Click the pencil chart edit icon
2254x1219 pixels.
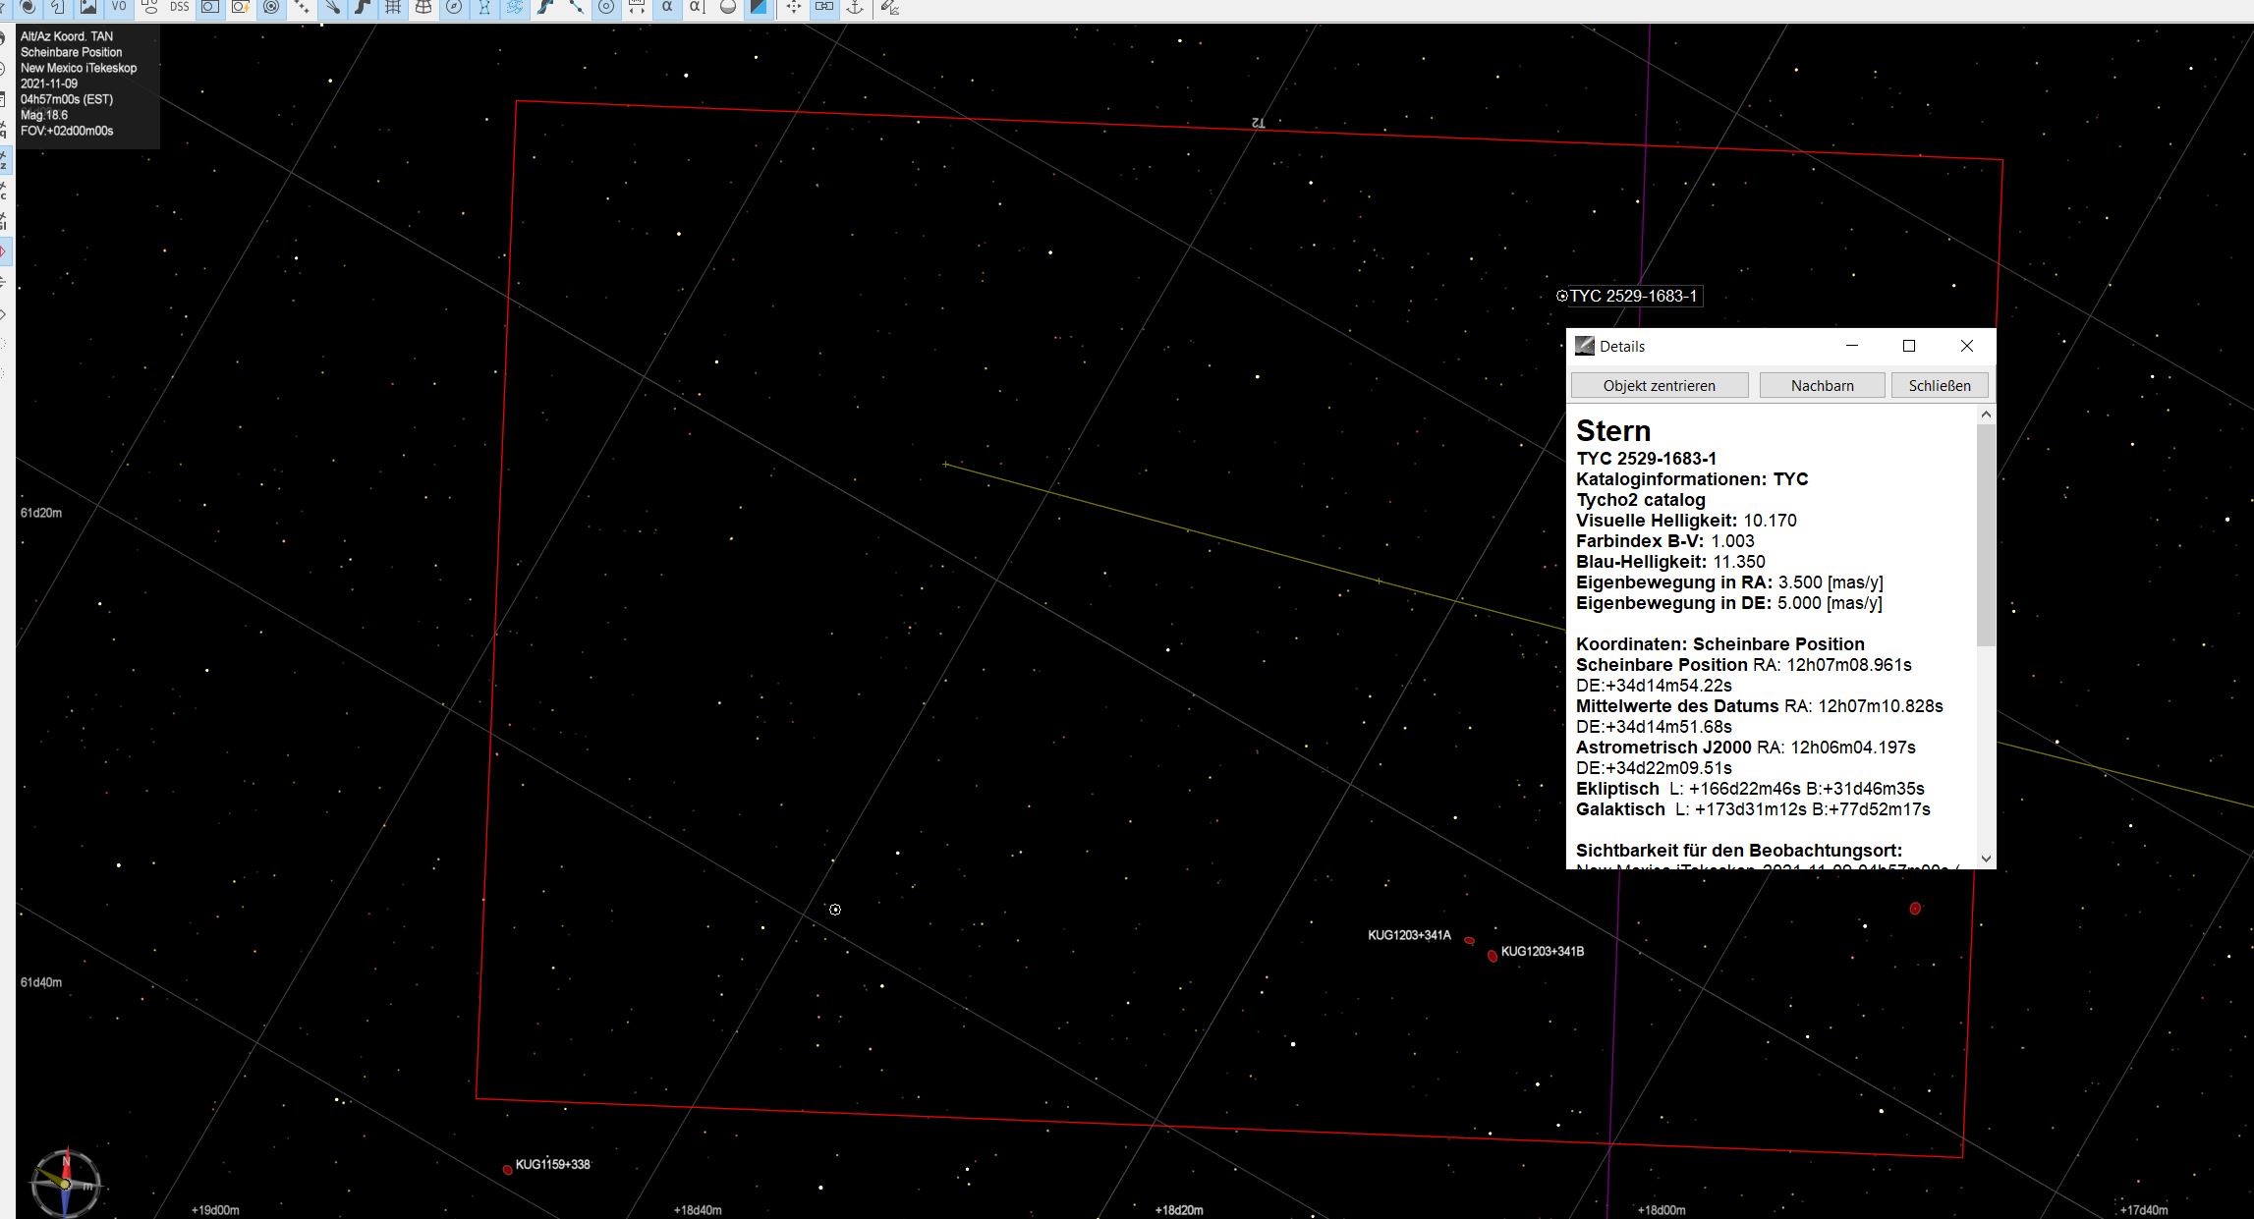pos(890,7)
